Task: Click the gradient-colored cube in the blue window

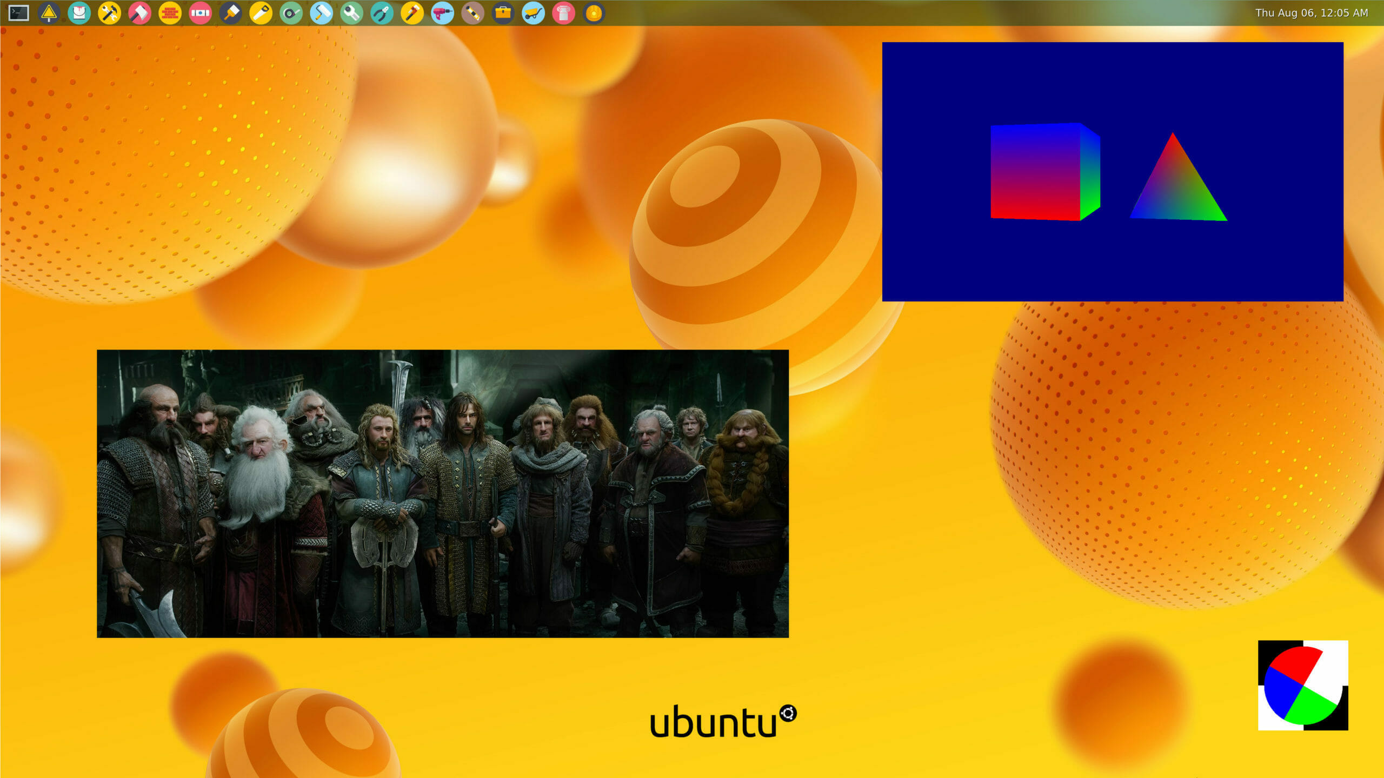Action: pyautogui.click(x=1045, y=172)
